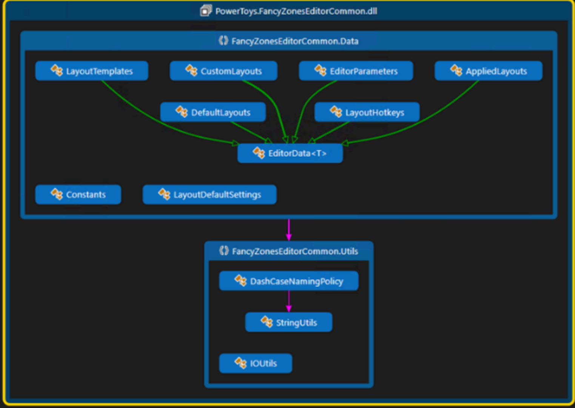
Task: Click the assembly icon beside PowerToys.FancyZonesEditorCommon.dll
Action: click(205, 11)
